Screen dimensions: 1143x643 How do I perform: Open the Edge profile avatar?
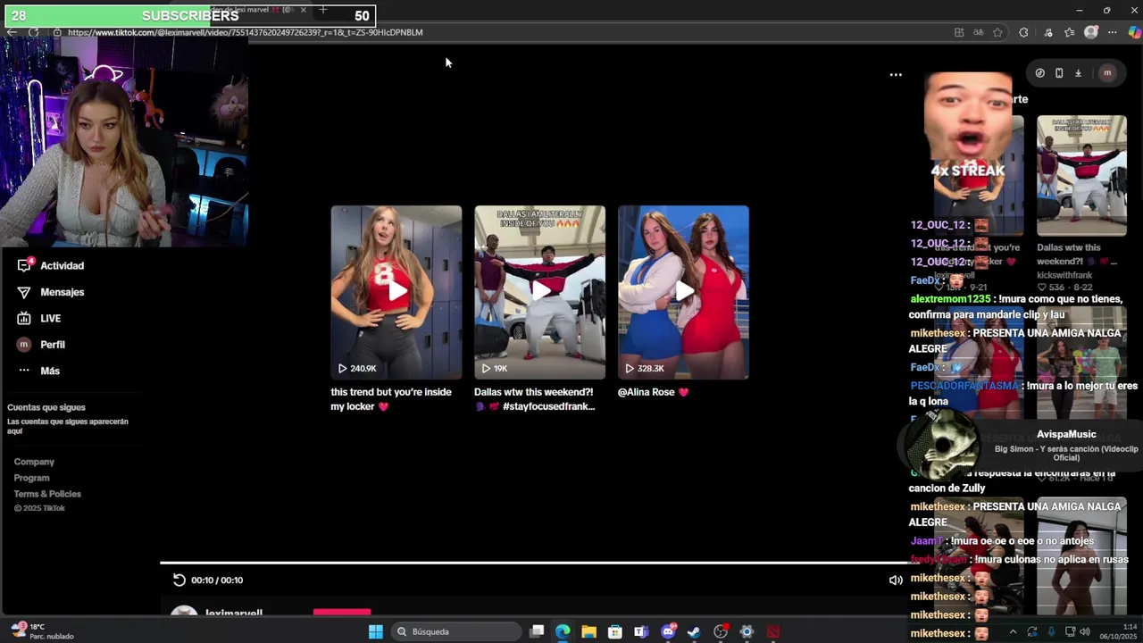pos(1091,32)
